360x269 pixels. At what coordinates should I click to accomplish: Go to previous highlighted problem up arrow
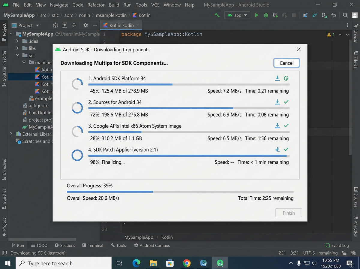340,35
